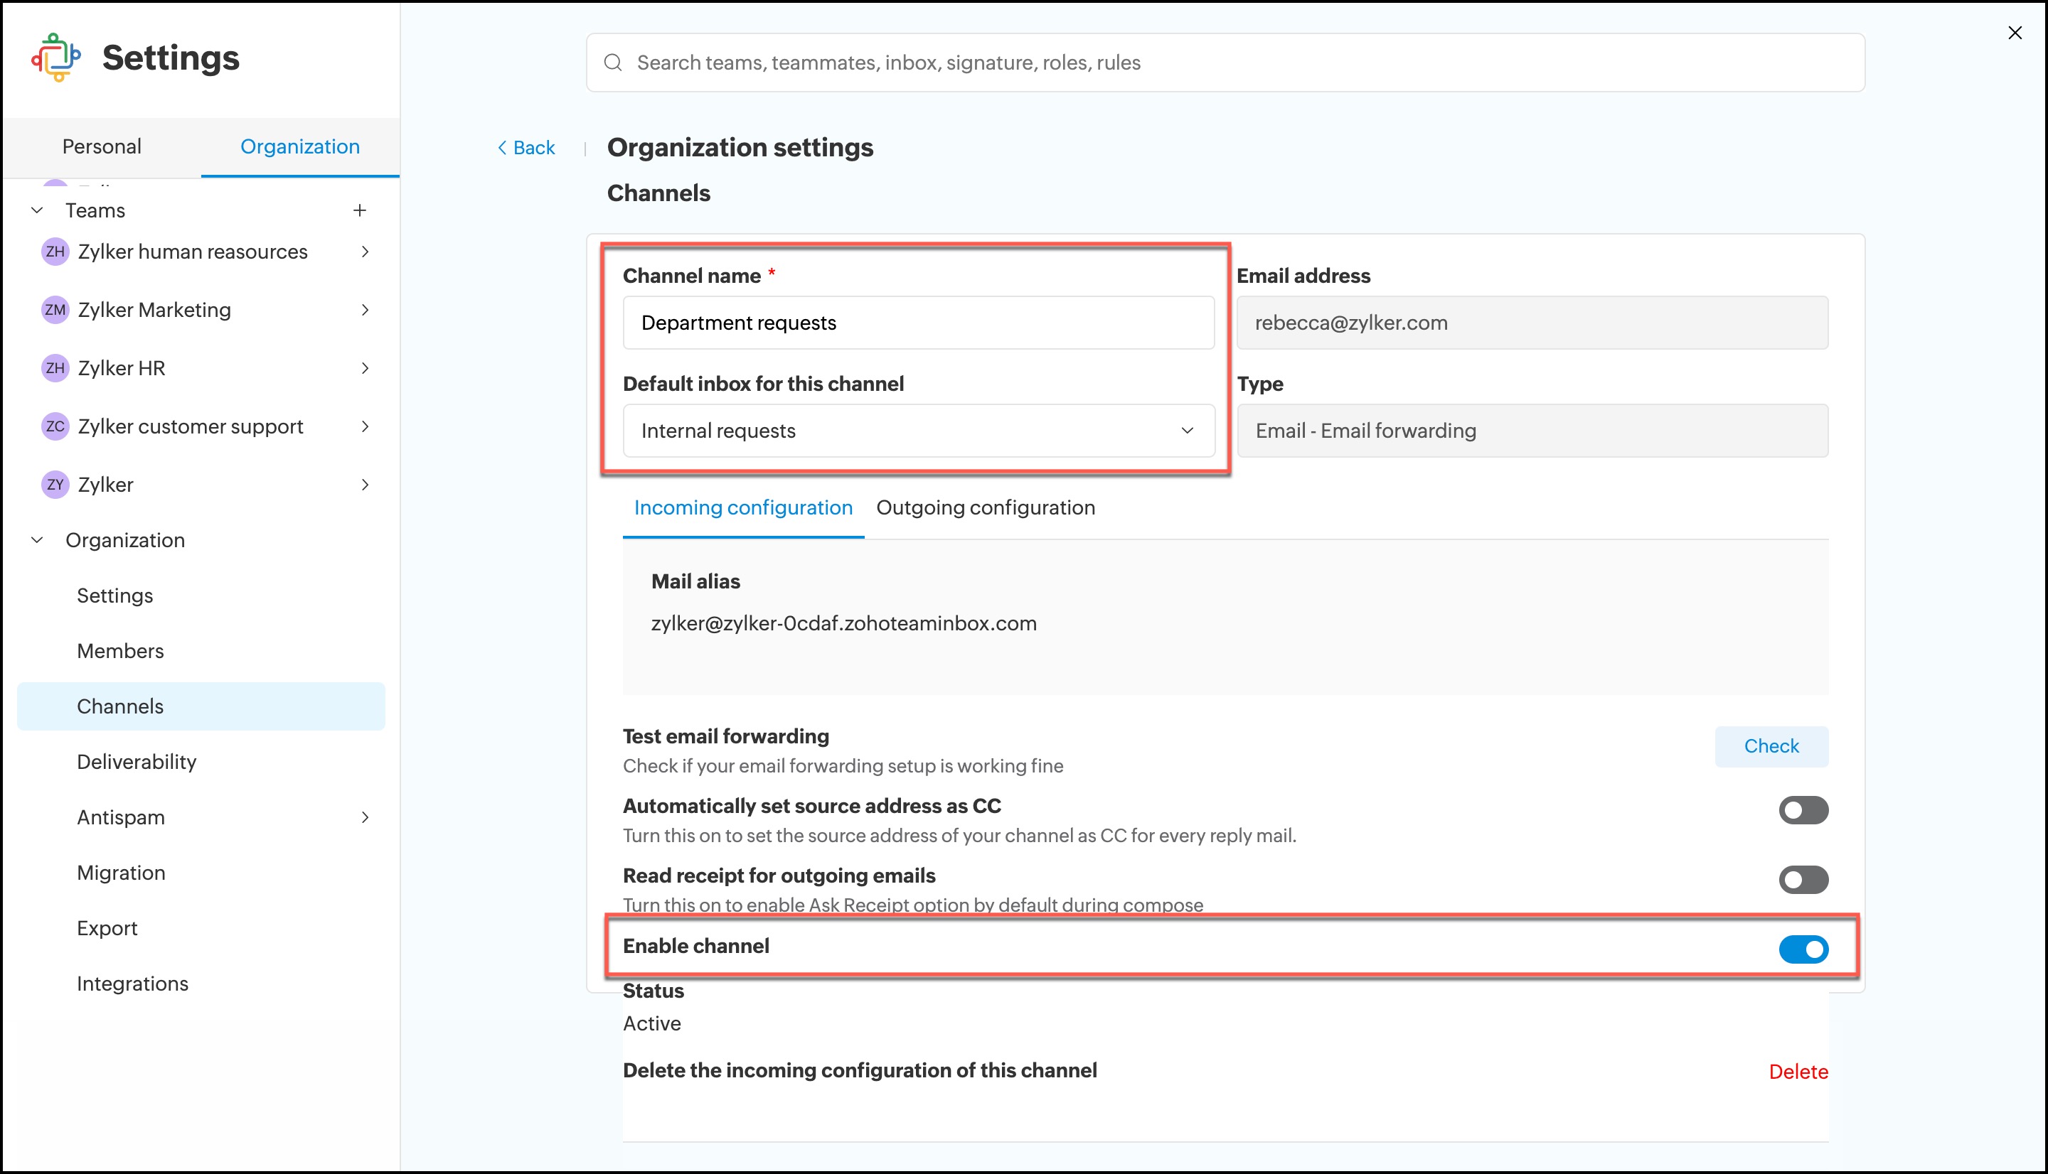Click the TeamInbox logo icon
2048x1174 pixels.
pos(55,58)
